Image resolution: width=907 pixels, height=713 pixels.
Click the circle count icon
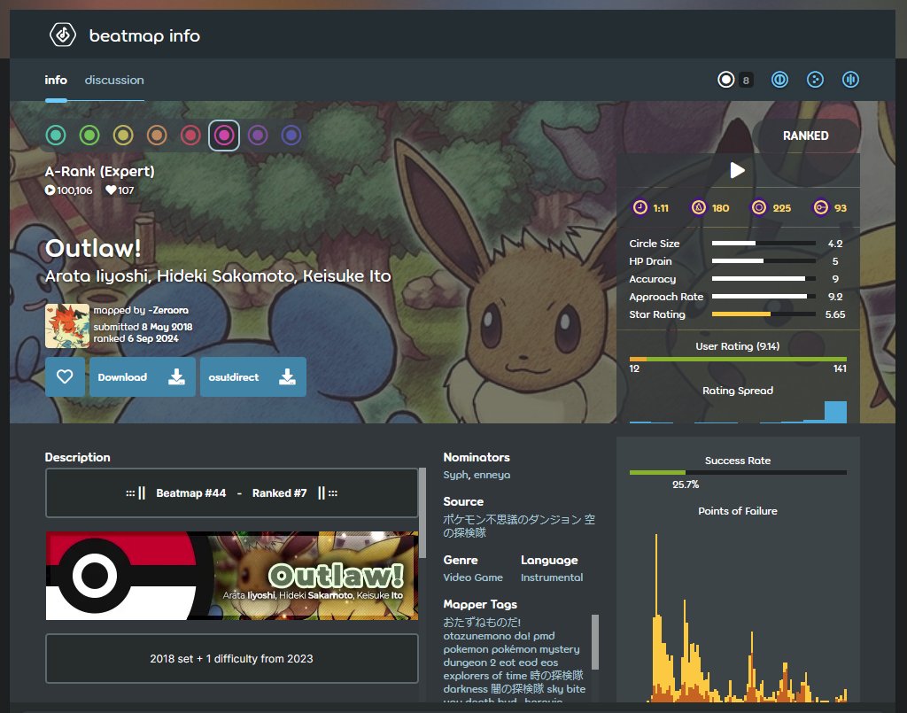(x=758, y=207)
